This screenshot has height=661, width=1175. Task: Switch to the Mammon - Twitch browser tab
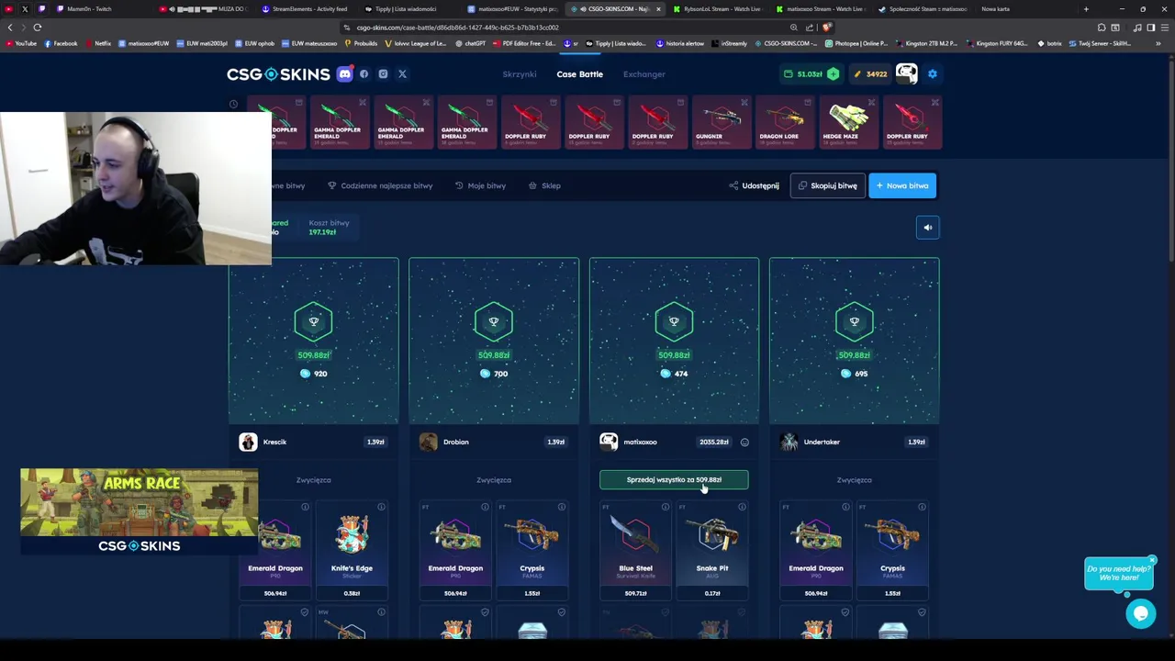coord(88,9)
